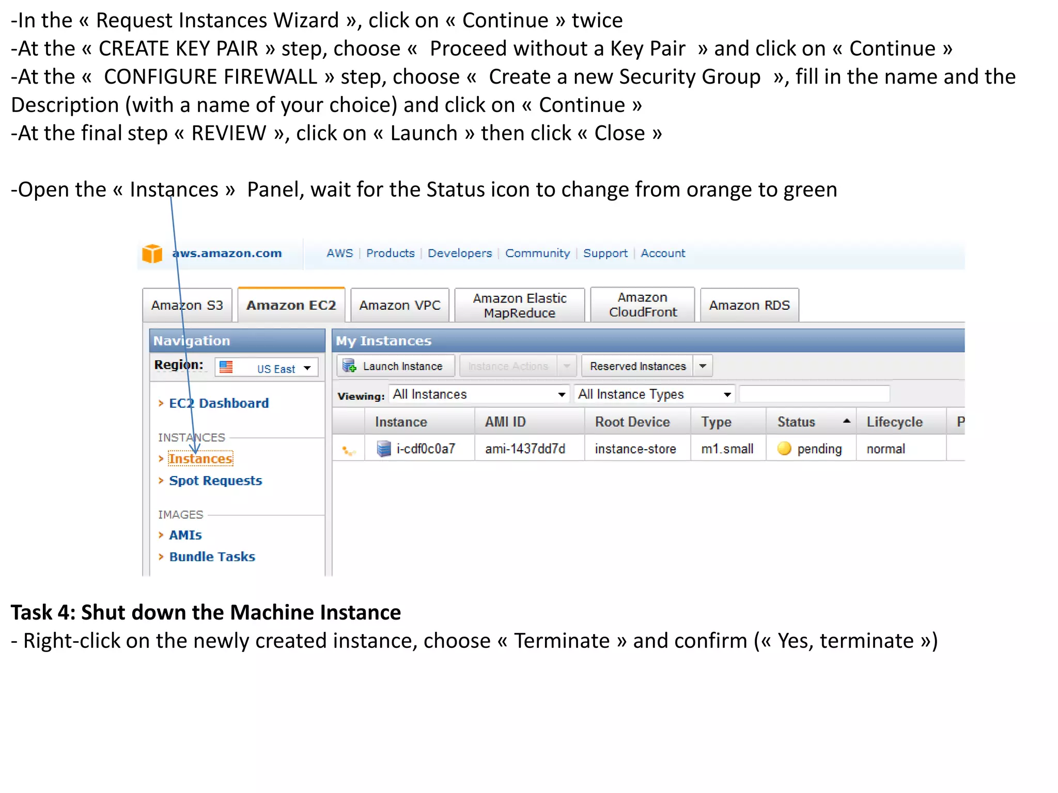Click the Instance Actions button
This screenshot has width=1058, height=793.
coord(508,366)
